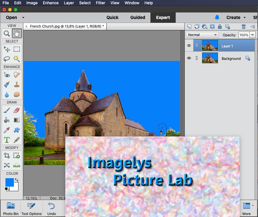Select the Smart Brush tool
The width and height of the screenshot is (258, 217).
[7, 85]
